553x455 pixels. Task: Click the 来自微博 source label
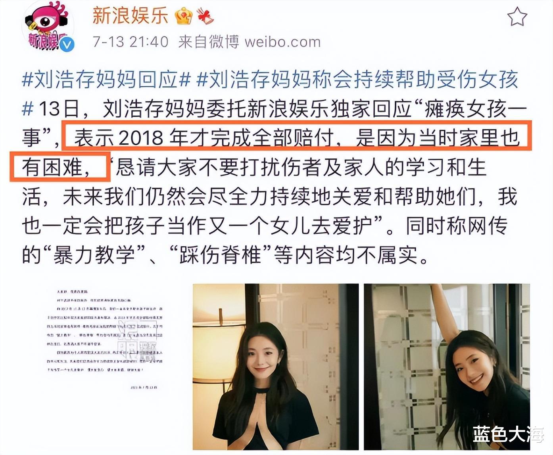click(x=209, y=42)
